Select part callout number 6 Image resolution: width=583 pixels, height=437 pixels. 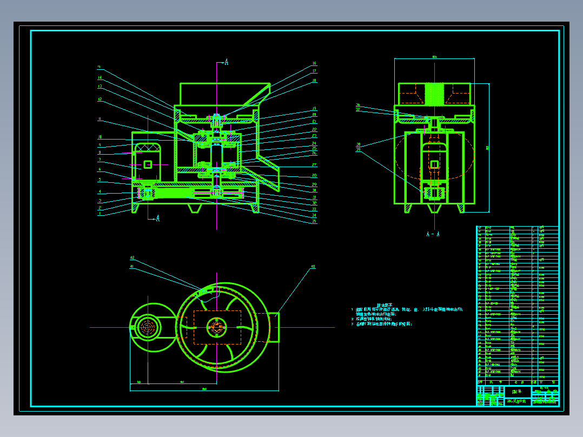(100, 170)
